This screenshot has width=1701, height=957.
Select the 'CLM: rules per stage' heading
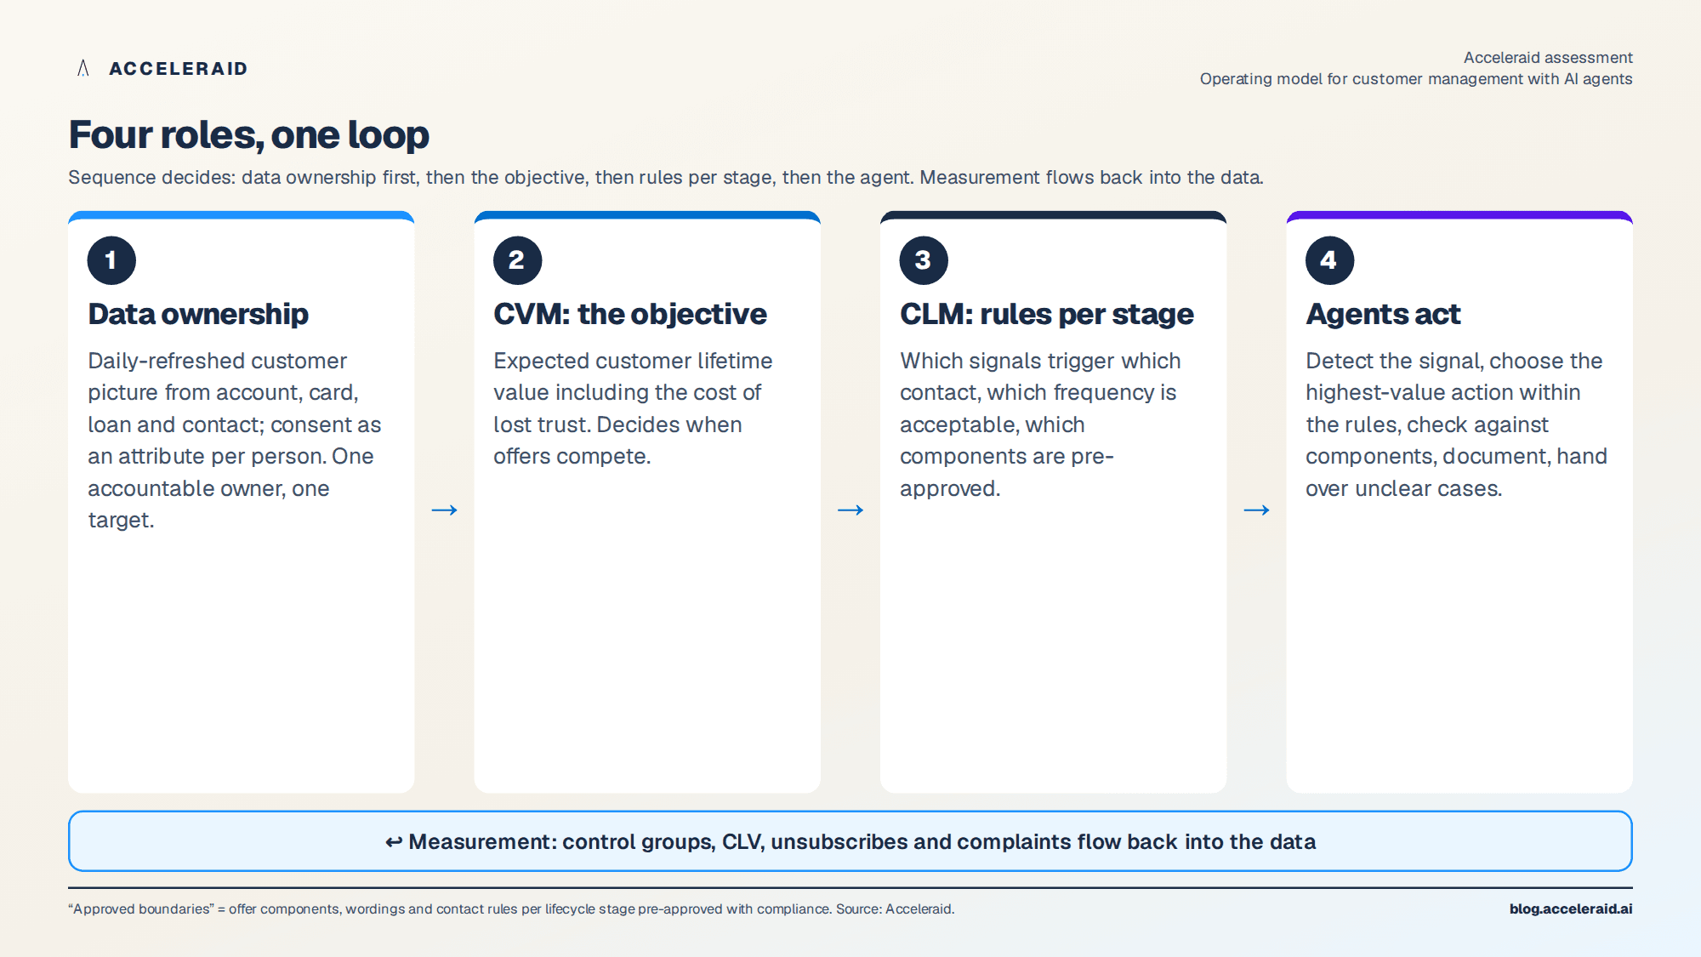1047,314
